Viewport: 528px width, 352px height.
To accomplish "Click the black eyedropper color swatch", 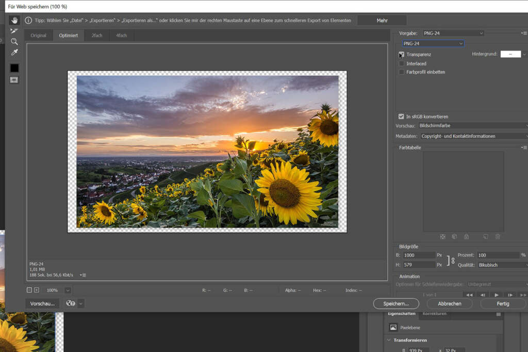I will coord(14,68).
